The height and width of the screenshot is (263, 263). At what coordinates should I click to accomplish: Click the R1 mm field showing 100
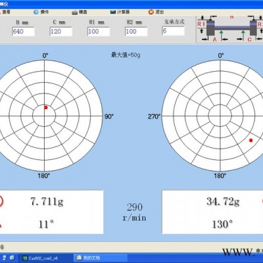(x=99, y=32)
